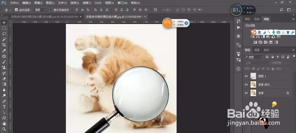Viewport: 296px width, 133px height.
Task: Open the Info panel icon
Action: [x=238, y=69]
